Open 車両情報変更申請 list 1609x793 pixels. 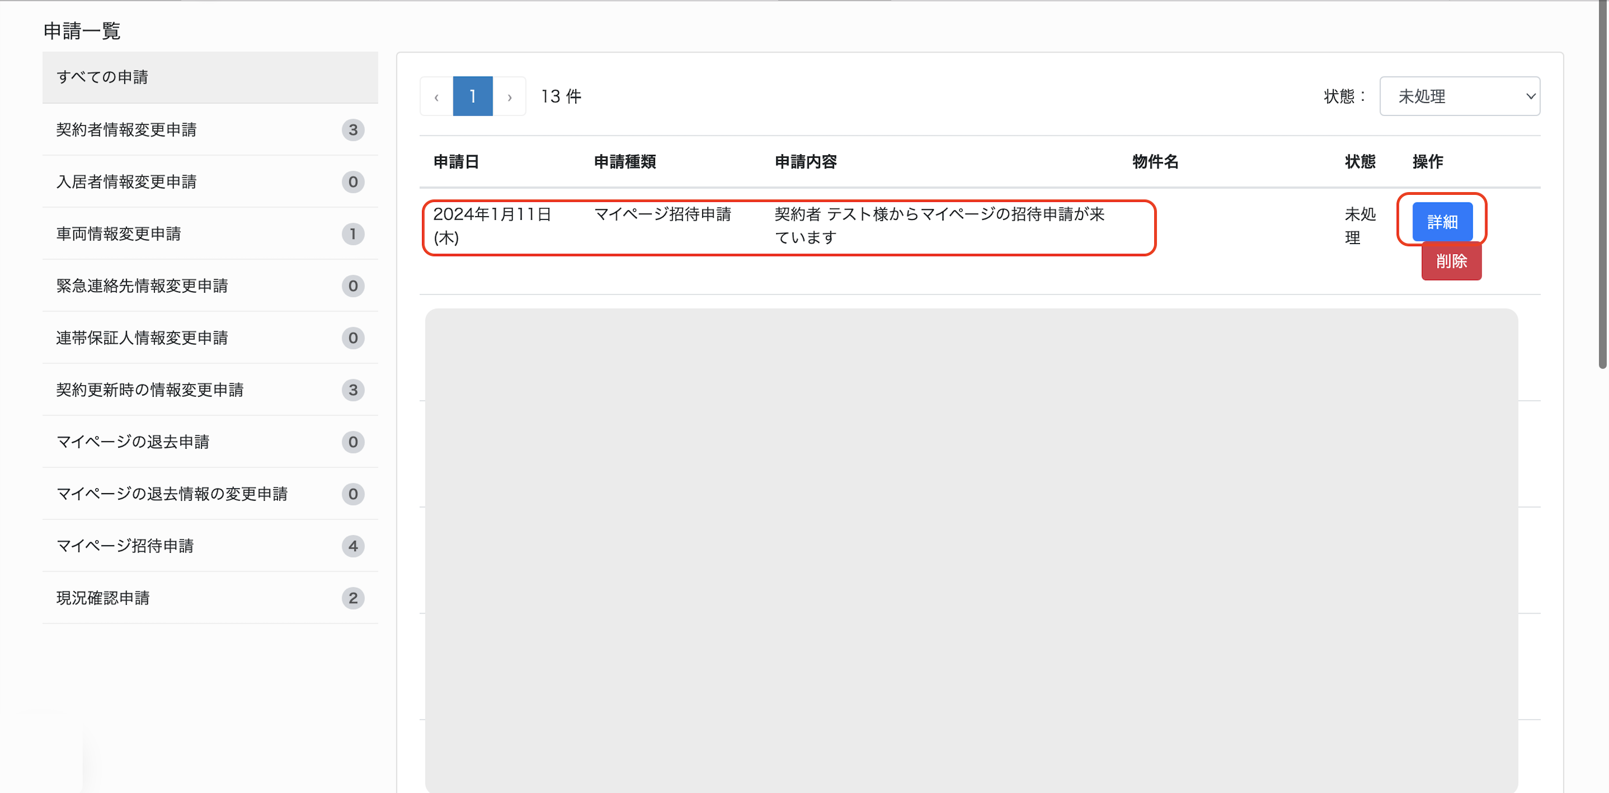coord(210,234)
